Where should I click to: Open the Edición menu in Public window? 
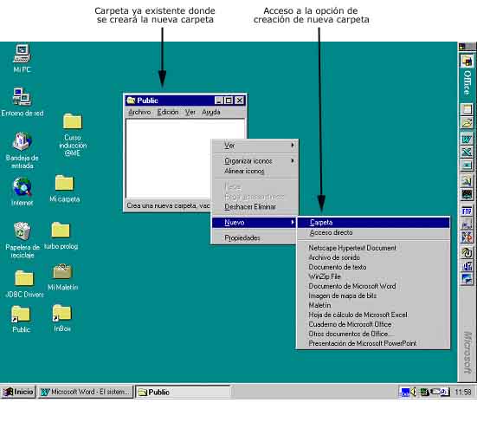tap(168, 112)
